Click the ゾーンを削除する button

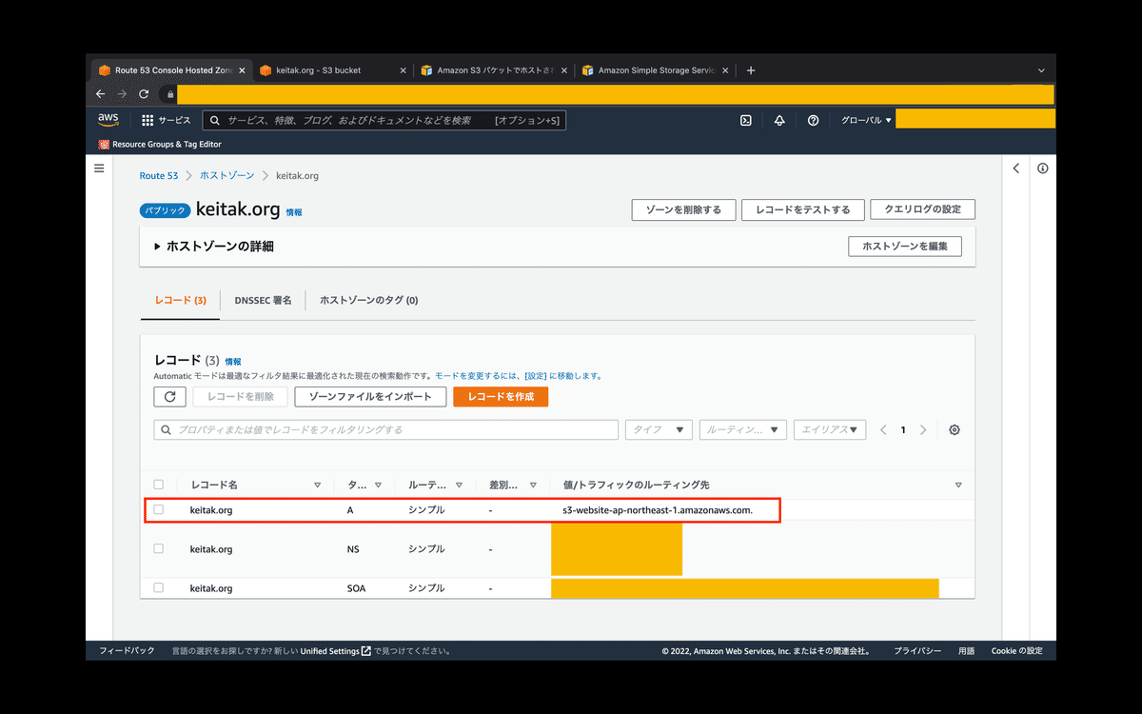[x=683, y=209]
